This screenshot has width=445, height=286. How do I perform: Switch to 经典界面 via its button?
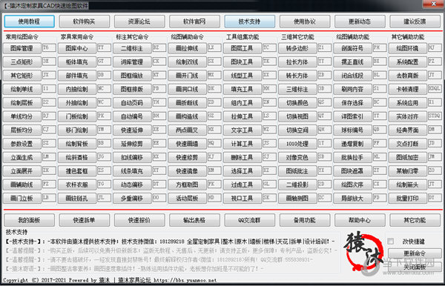pyautogui.click(x=407, y=130)
